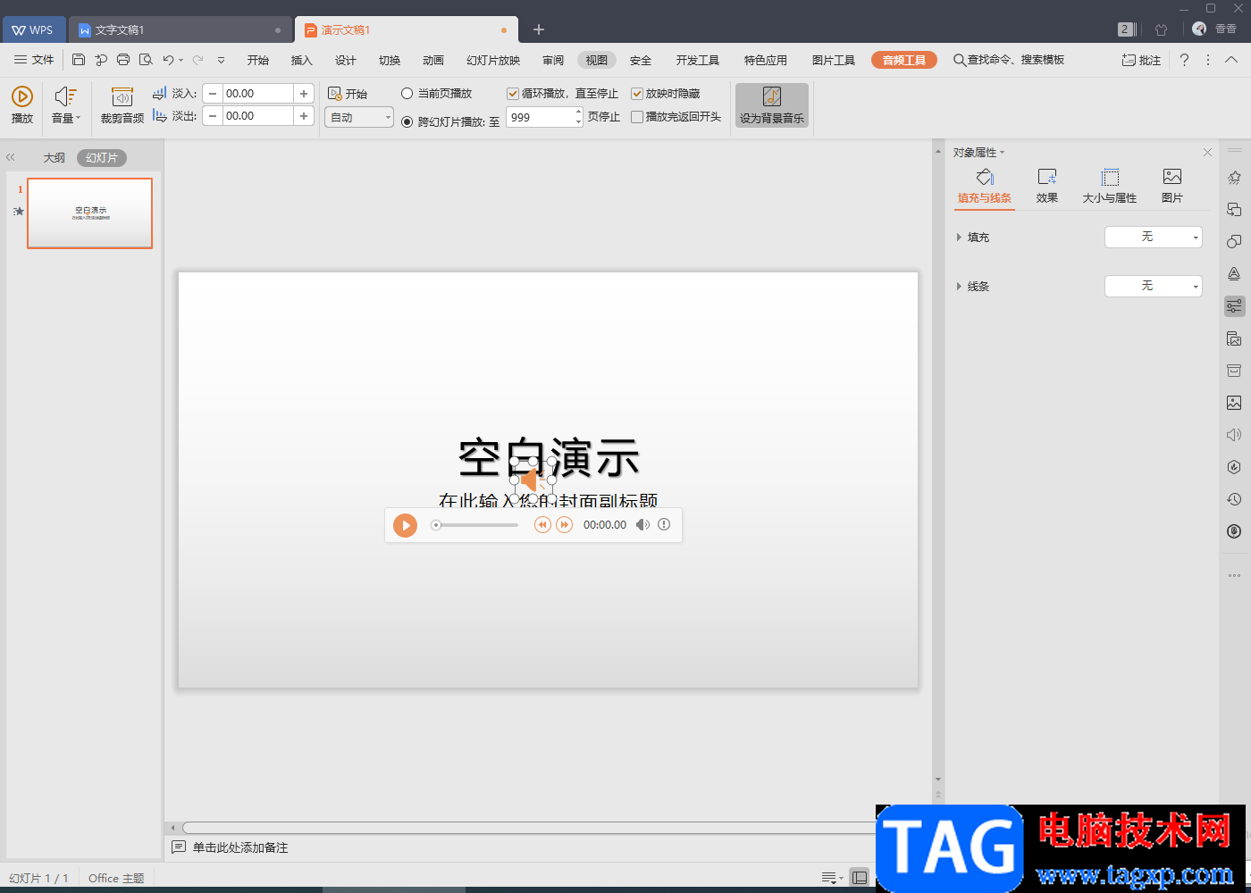Click the speaker icon in right sidebar
1251x893 pixels.
pyautogui.click(x=1234, y=435)
